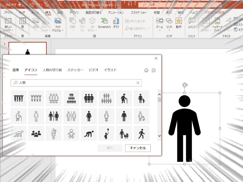
Task: Click the New Slide (新しいスライド) button
Action: tap(8, 24)
